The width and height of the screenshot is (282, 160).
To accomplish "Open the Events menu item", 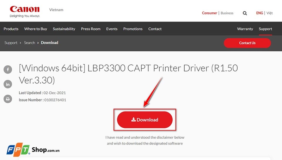I will [112, 29].
